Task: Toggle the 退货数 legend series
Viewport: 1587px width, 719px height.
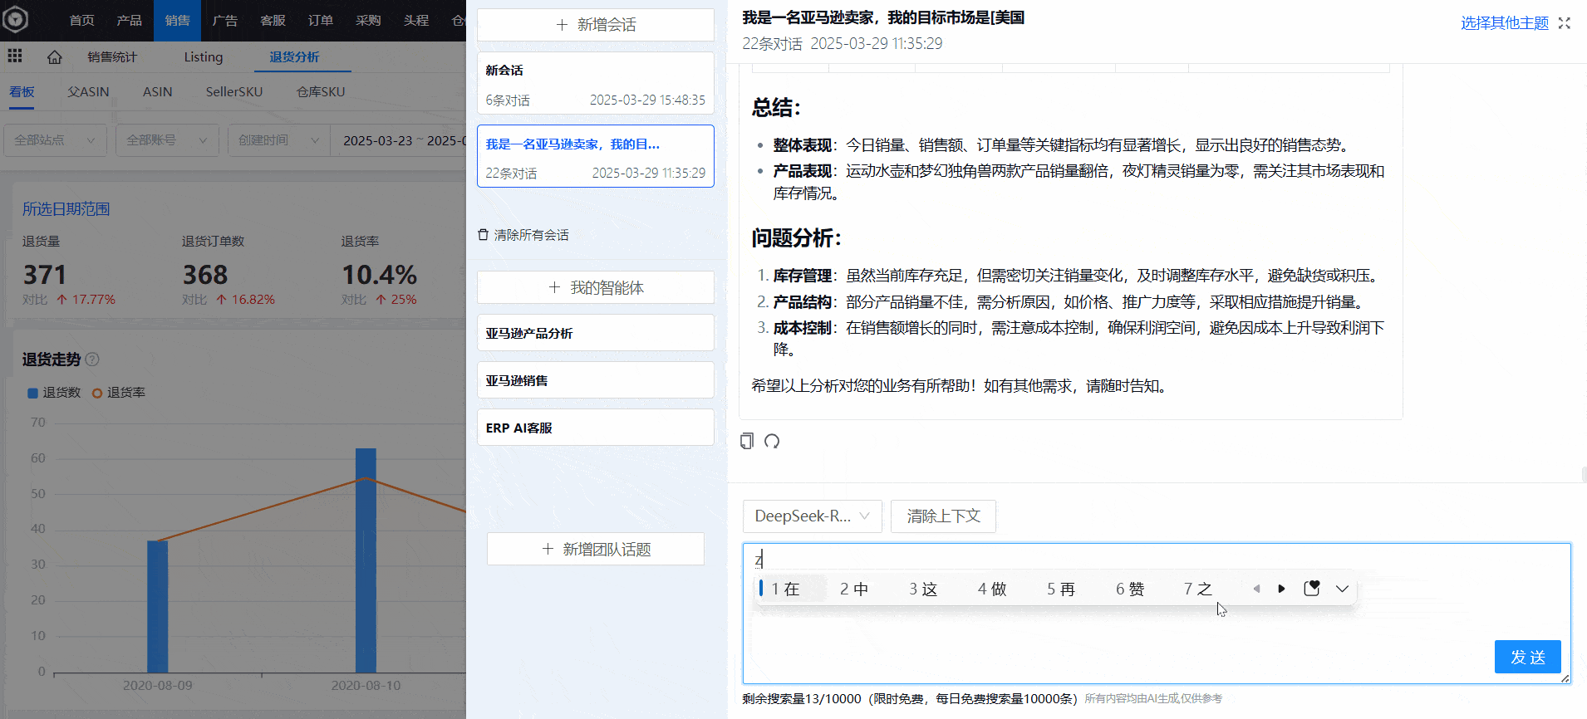Action: point(54,393)
